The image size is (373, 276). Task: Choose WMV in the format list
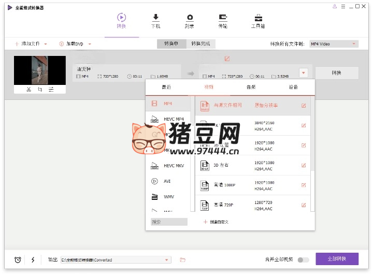168,197
